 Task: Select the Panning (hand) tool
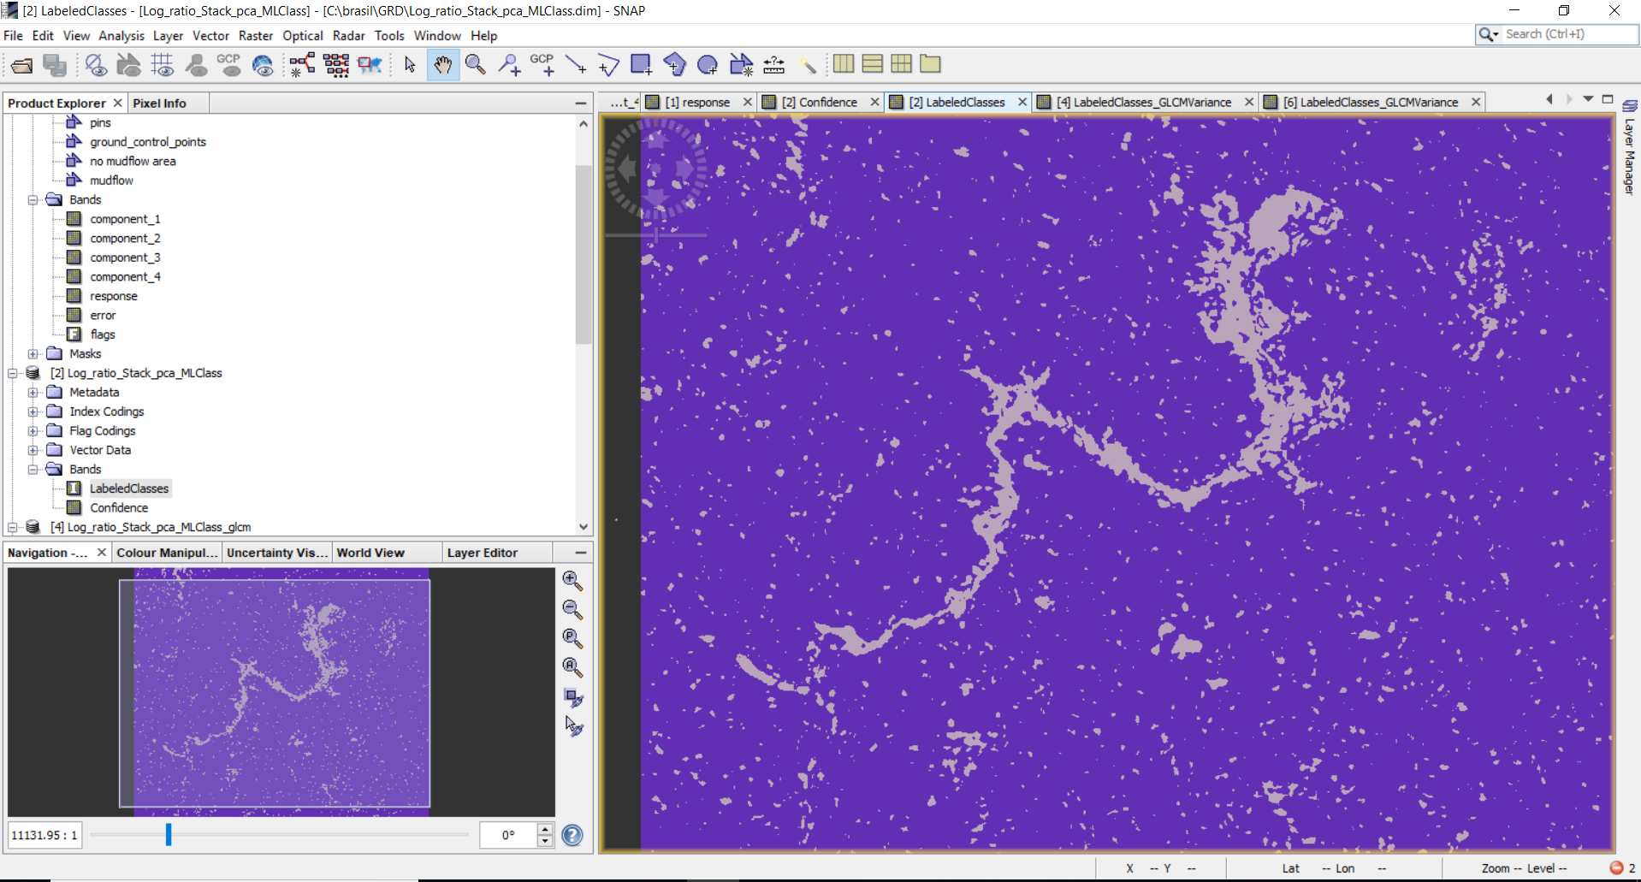click(x=442, y=65)
